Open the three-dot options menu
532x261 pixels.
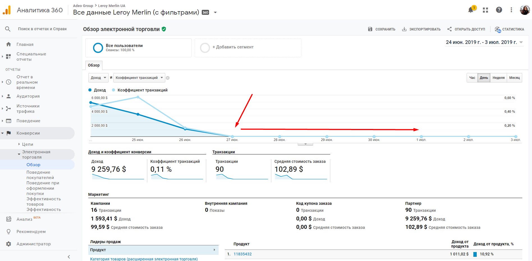pos(511,10)
